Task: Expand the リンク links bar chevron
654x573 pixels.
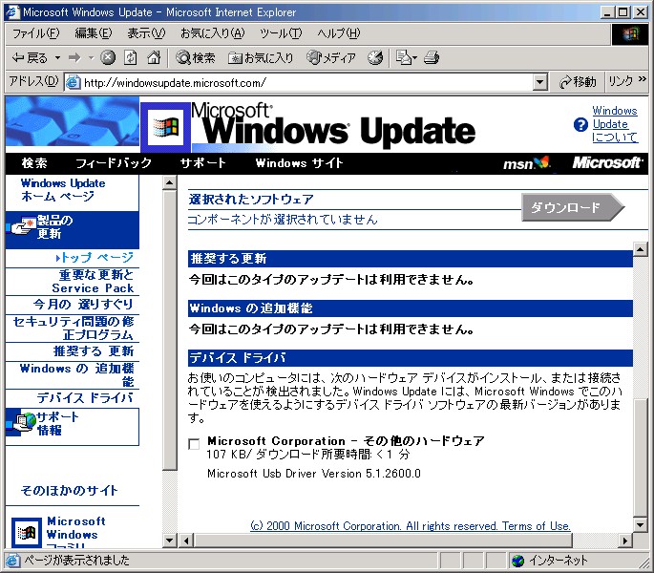Action: click(642, 79)
